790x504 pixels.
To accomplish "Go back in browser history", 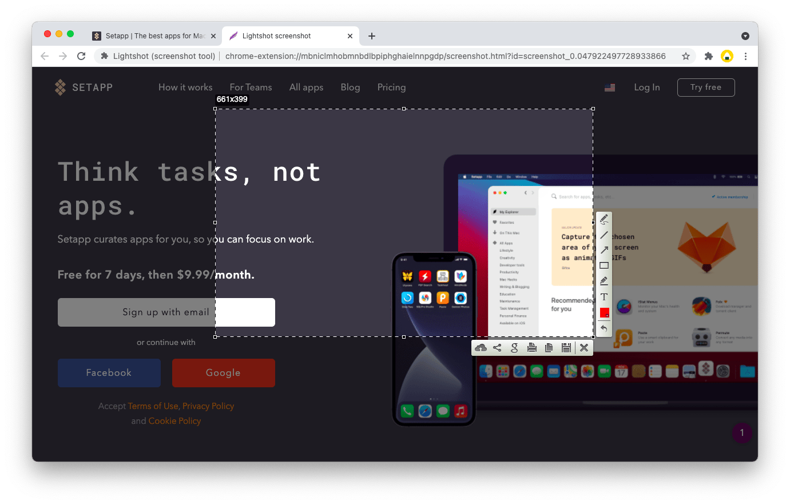I will [x=45, y=56].
